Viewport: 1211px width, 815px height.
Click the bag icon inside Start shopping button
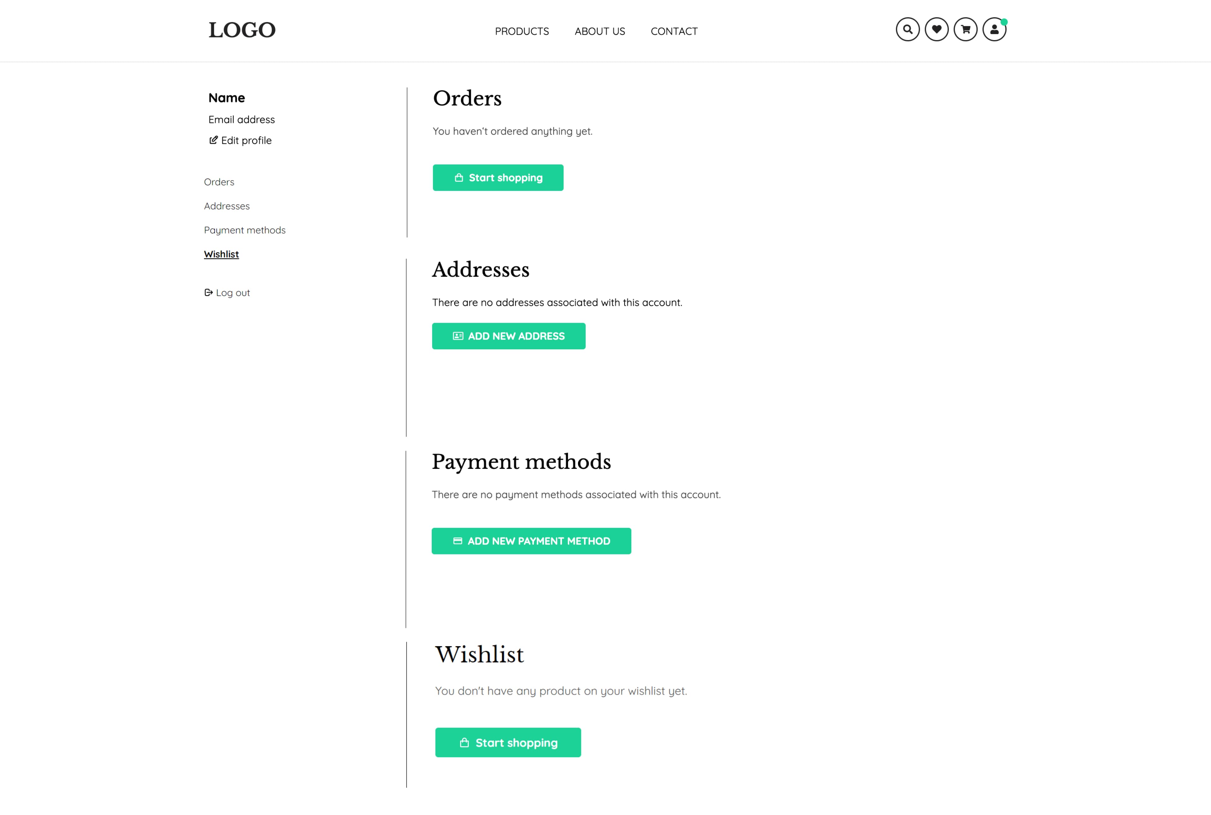[x=459, y=177]
